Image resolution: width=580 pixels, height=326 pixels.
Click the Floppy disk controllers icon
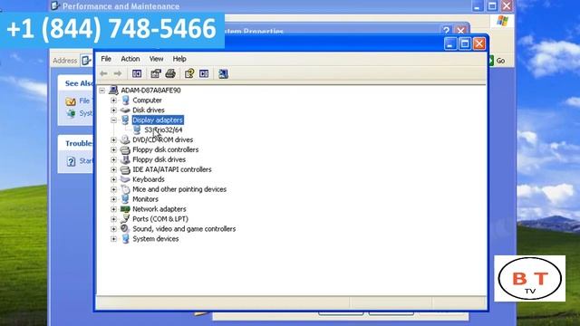(125, 149)
